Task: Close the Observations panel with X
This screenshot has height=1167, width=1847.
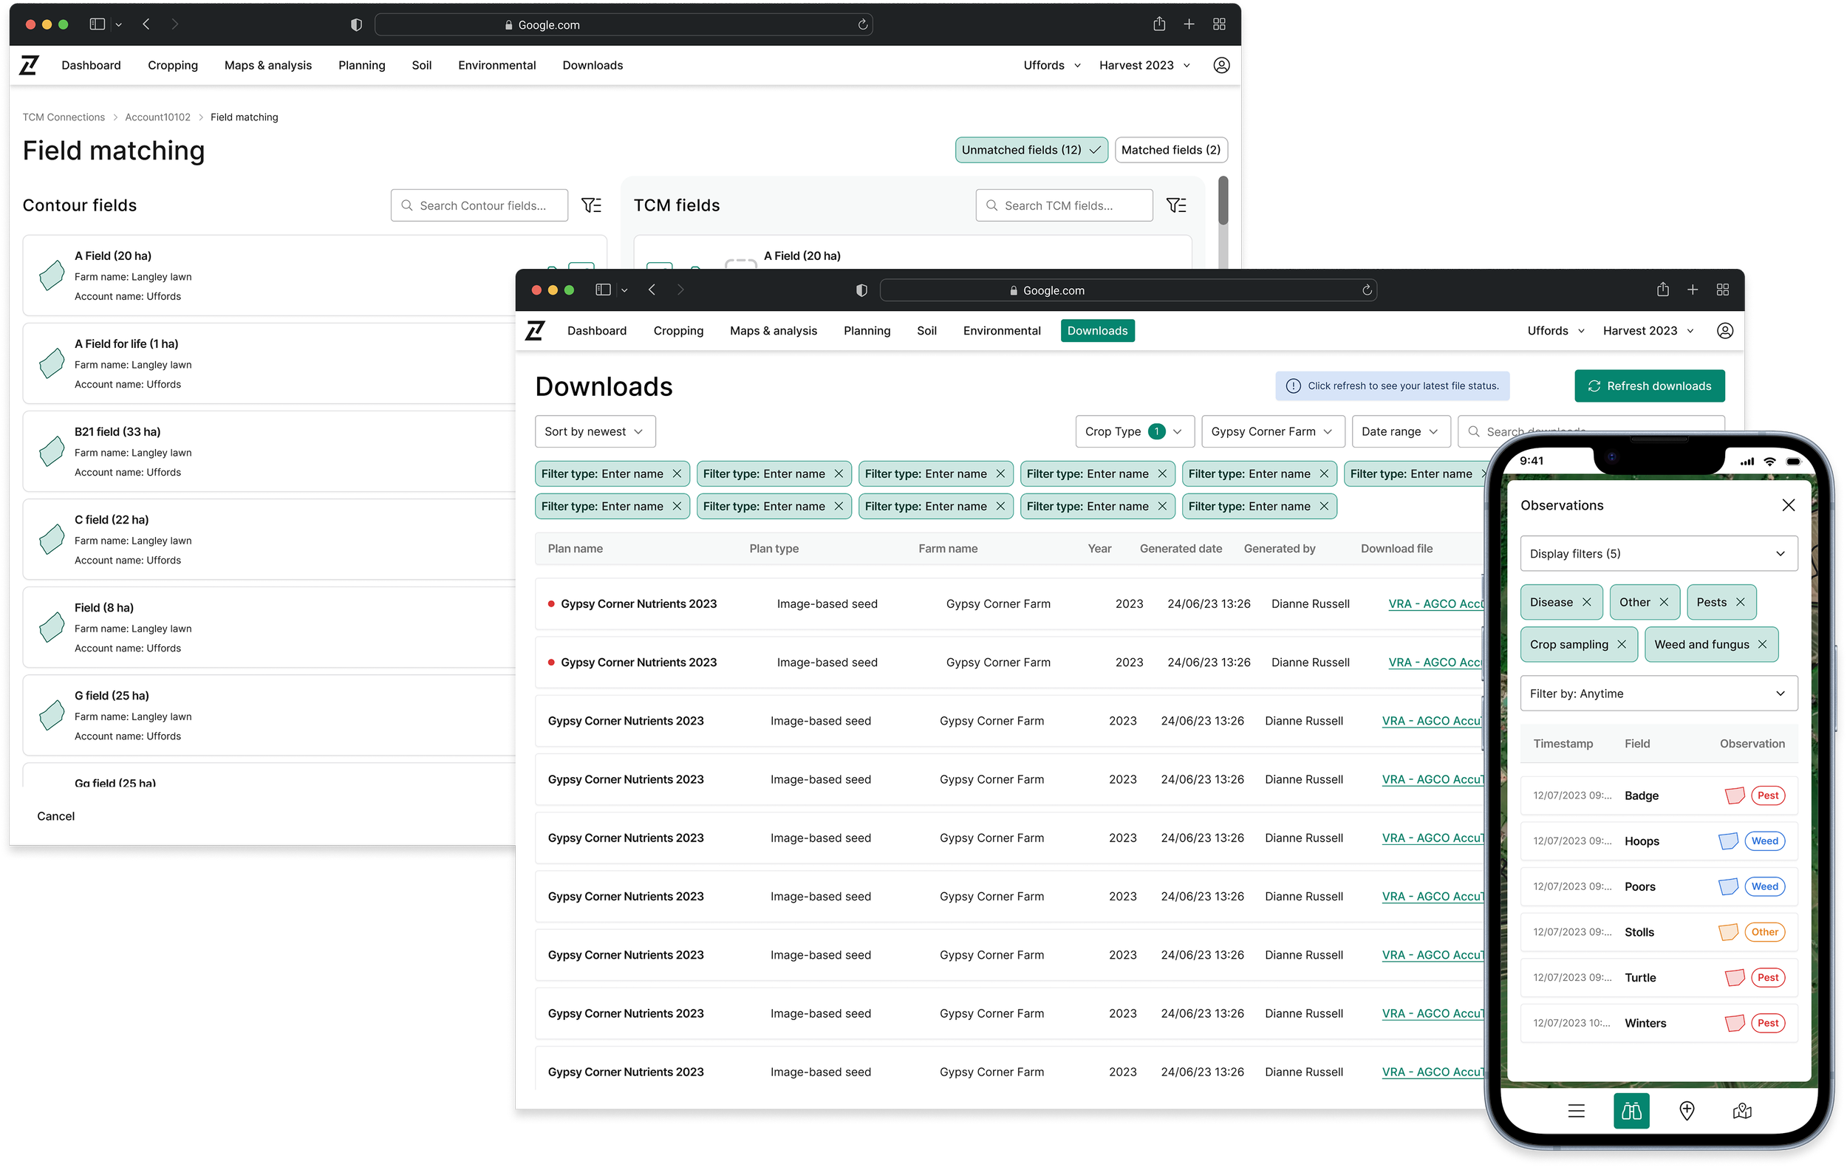Action: [x=1788, y=505]
